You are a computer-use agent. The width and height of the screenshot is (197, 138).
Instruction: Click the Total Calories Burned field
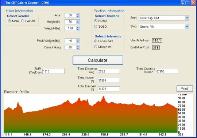(167, 71)
